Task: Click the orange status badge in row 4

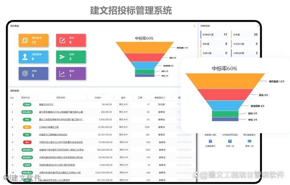Action: click(27, 127)
